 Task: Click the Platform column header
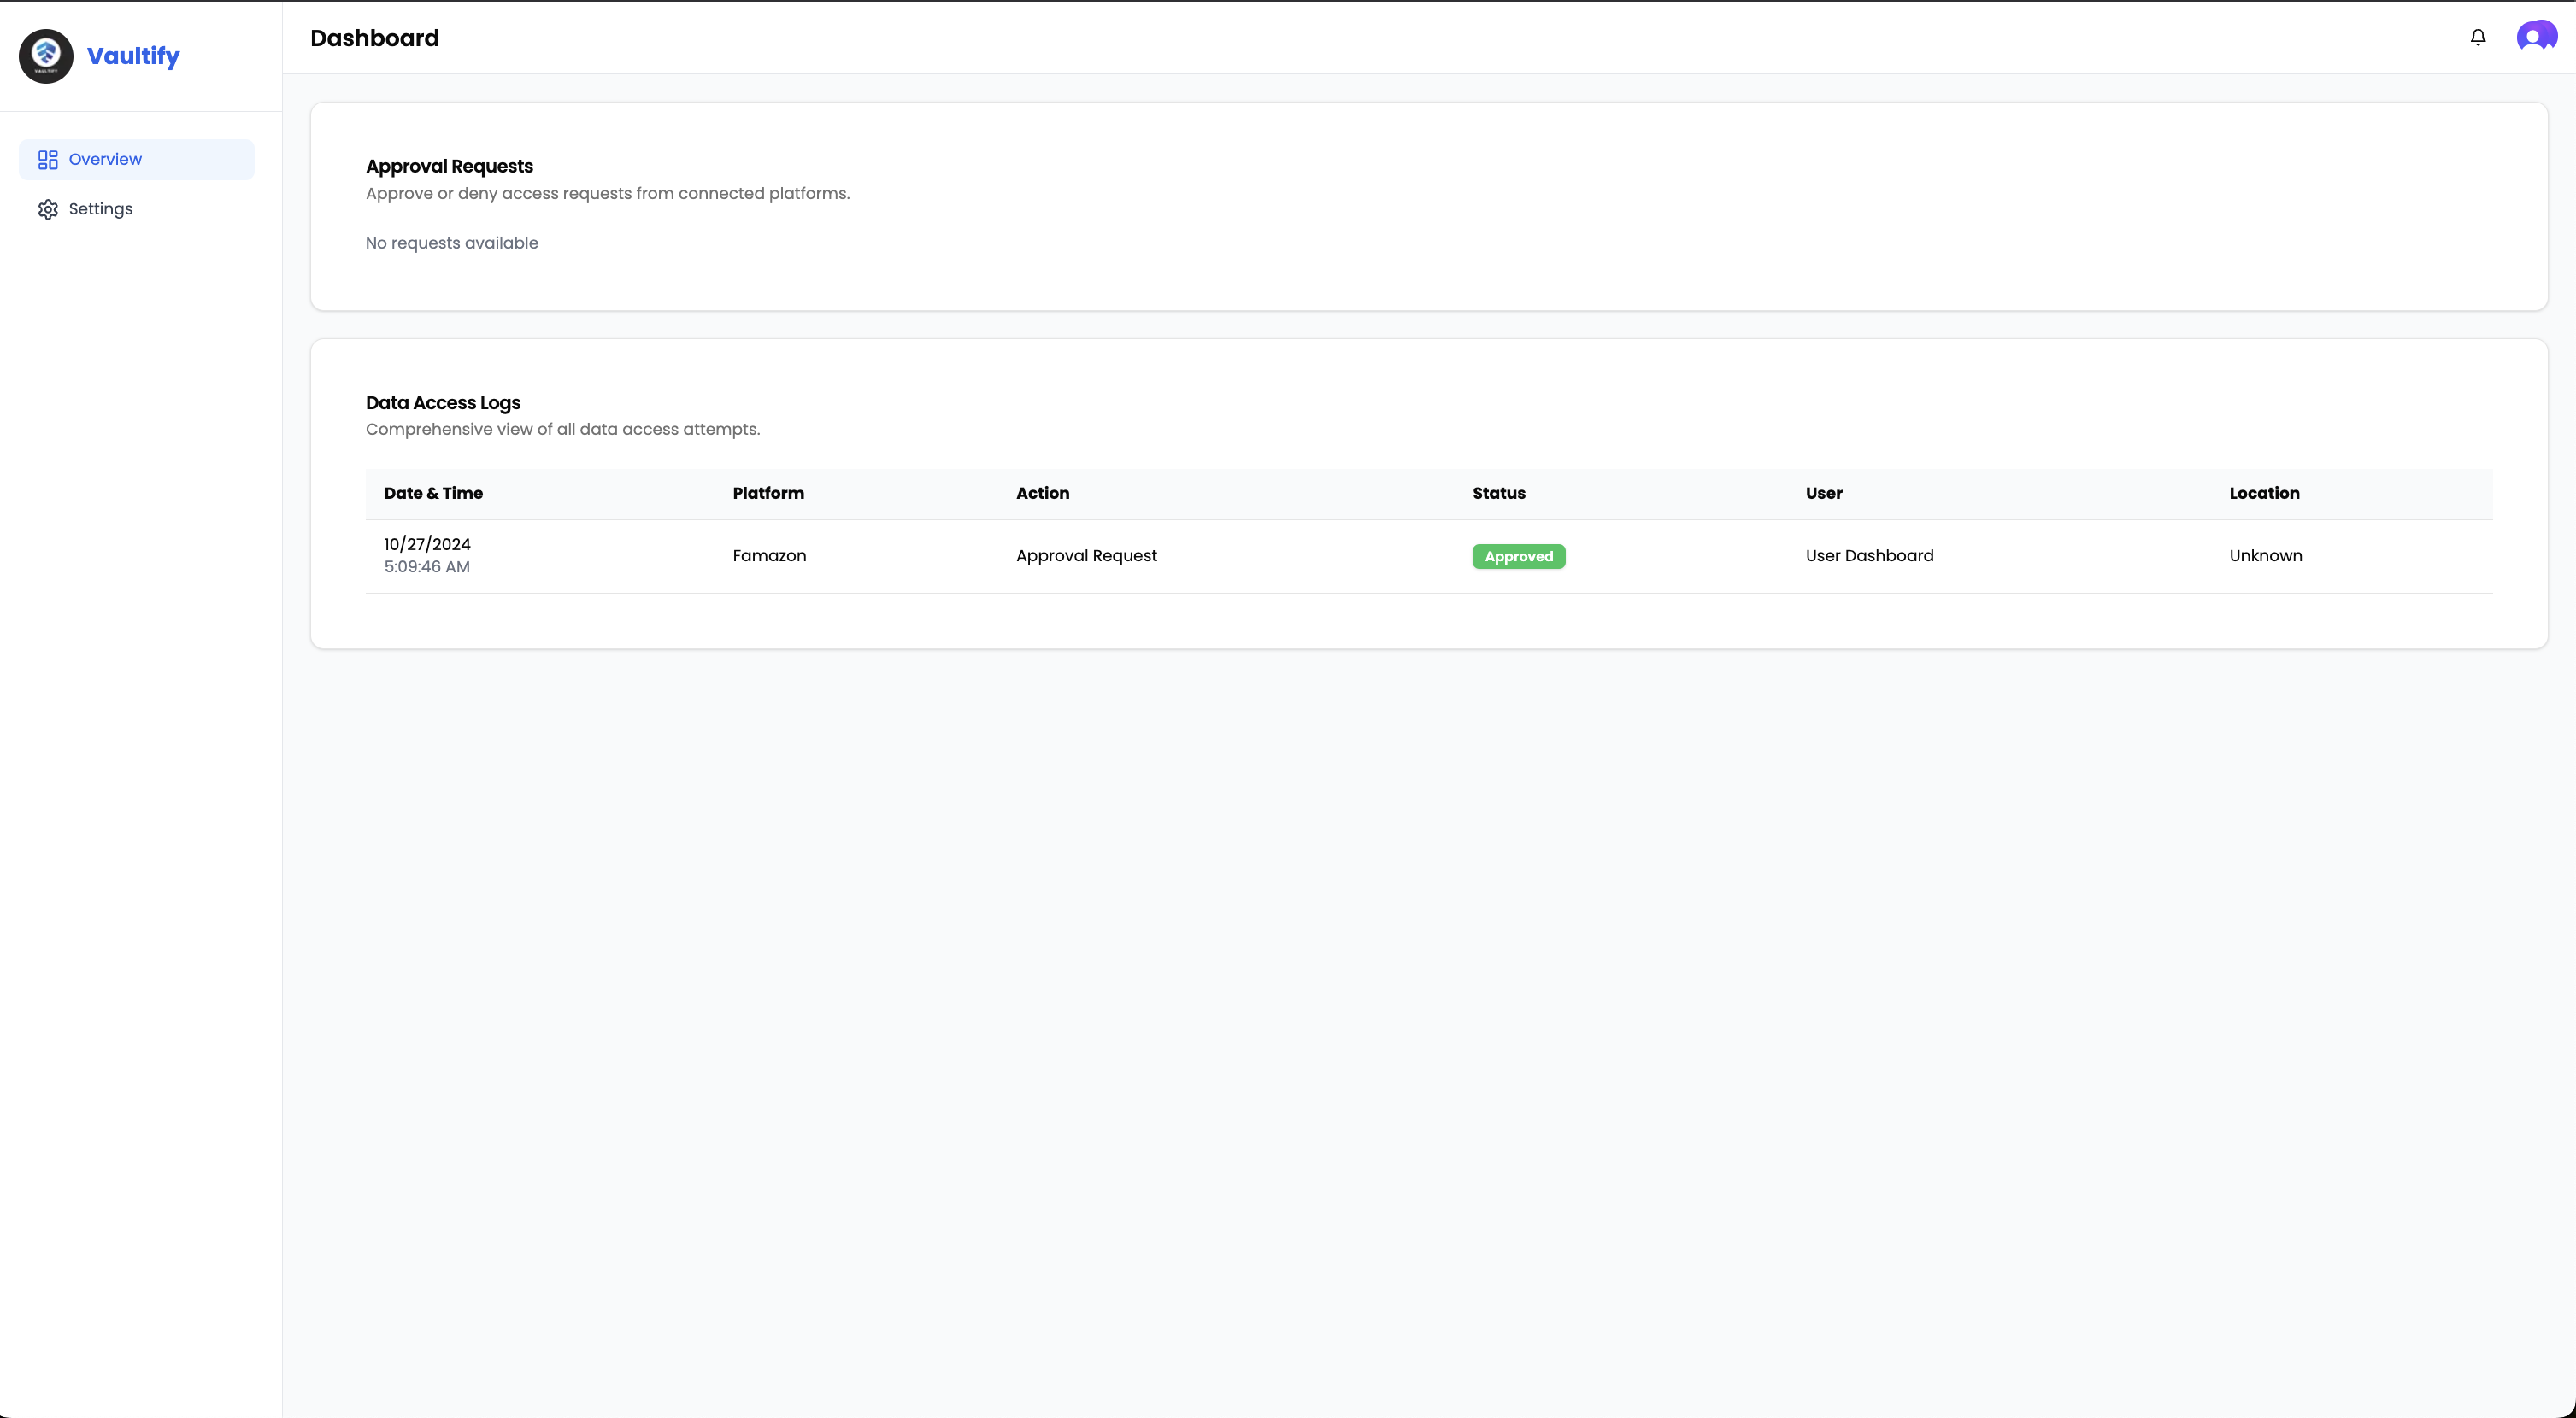coord(768,494)
